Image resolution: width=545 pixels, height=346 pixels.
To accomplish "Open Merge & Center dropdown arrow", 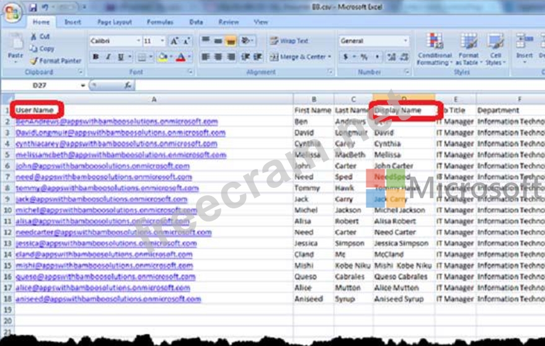I will coord(329,56).
